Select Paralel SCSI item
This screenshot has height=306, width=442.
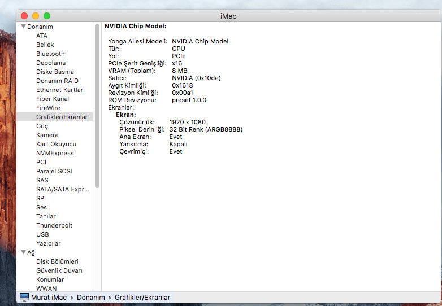tap(54, 171)
